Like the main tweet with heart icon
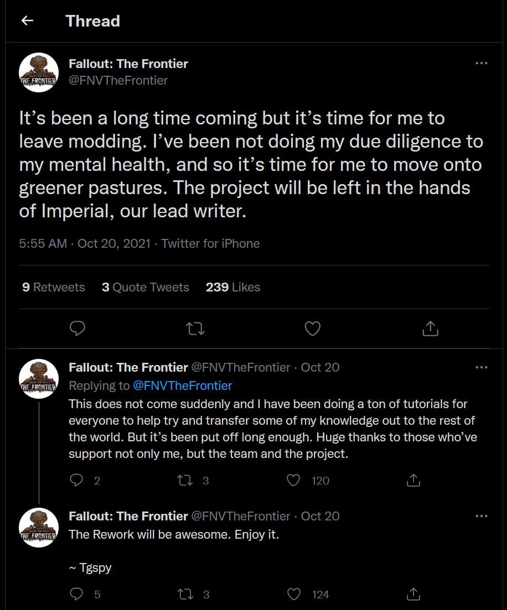Viewport: 507px width, 610px height. click(x=312, y=329)
